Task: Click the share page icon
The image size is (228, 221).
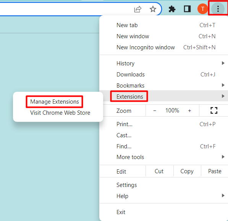Action: click(137, 9)
